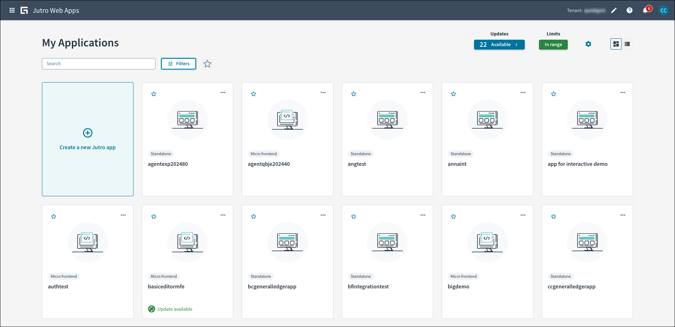
Task: Switch to list view layout
Action: coord(627,44)
